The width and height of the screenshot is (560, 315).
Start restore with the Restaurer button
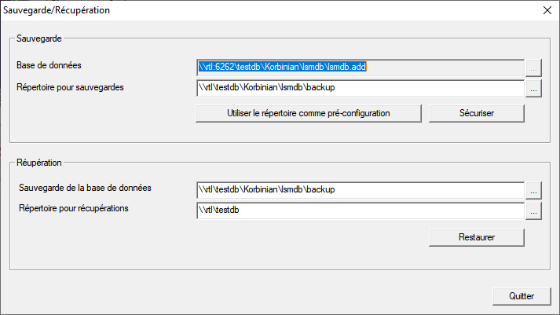pyautogui.click(x=476, y=236)
